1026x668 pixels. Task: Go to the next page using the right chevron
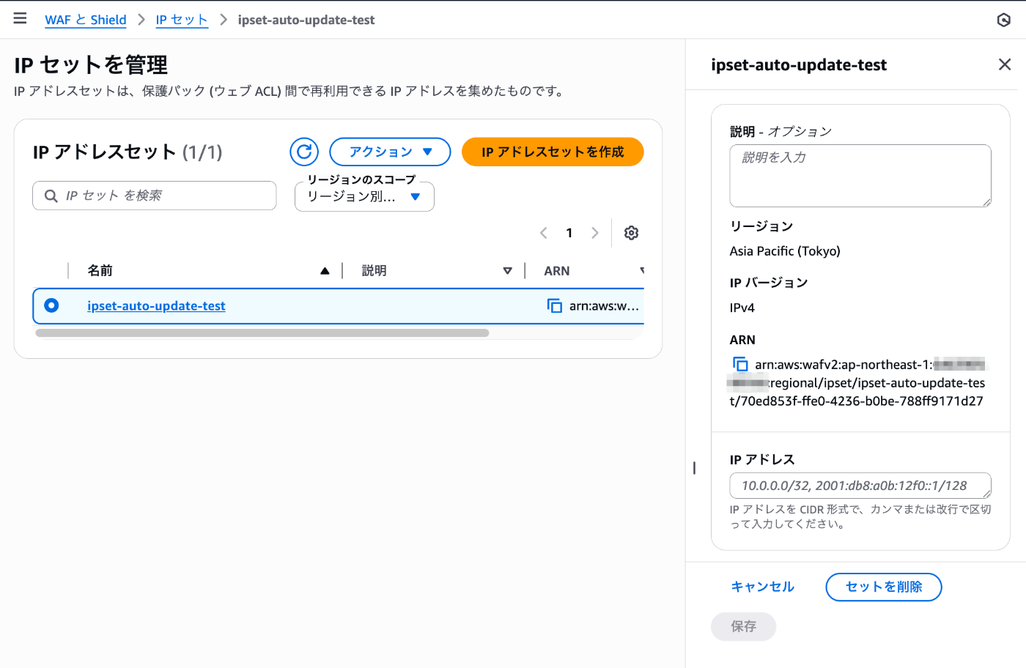[594, 232]
